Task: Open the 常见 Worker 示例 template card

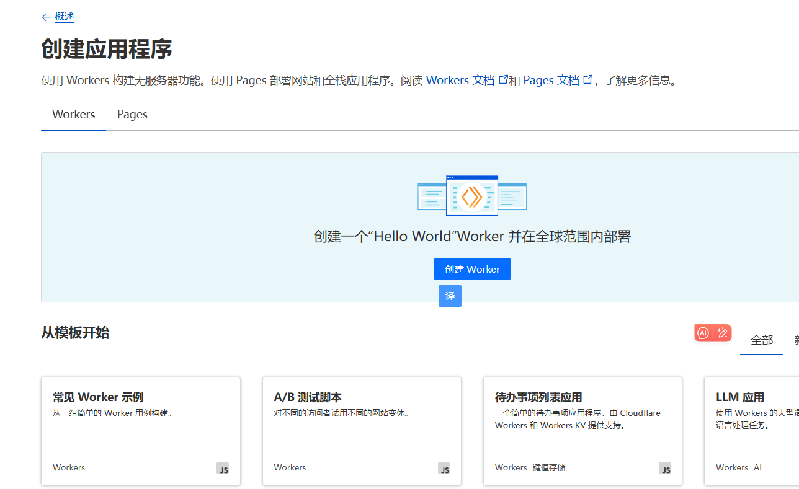Action: pos(140,431)
